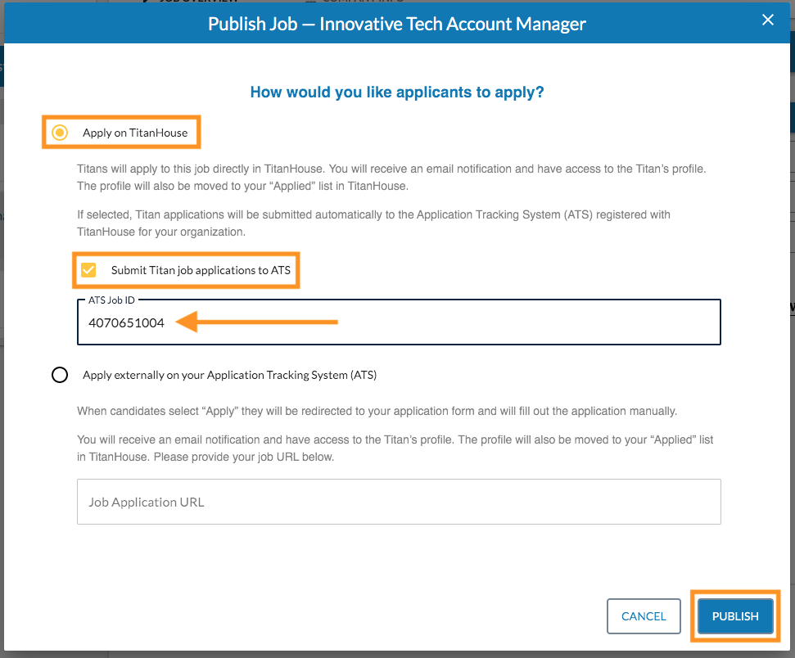Click the sentence starting "When candidates select Apply"
795x658 pixels.
tap(377, 411)
